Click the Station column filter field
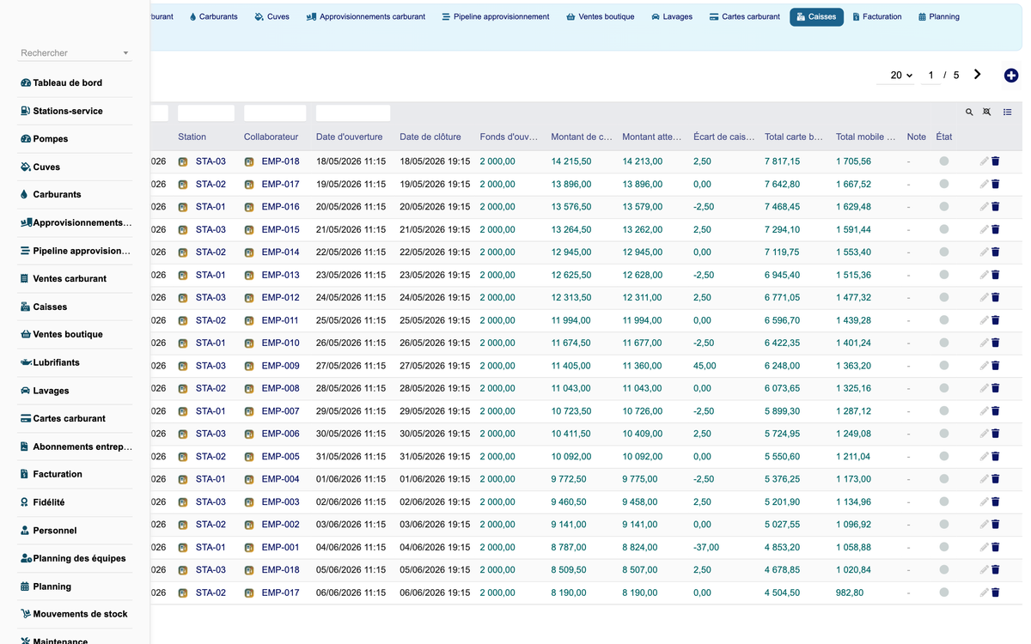The width and height of the screenshot is (1031, 644). (206, 112)
